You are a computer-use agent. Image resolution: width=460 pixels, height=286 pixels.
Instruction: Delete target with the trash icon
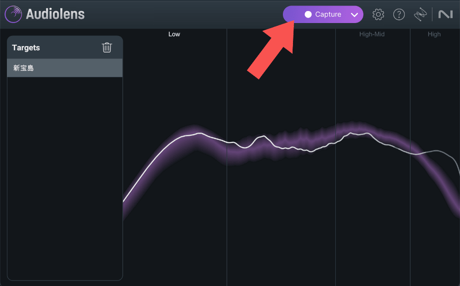click(x=107, y=47)
